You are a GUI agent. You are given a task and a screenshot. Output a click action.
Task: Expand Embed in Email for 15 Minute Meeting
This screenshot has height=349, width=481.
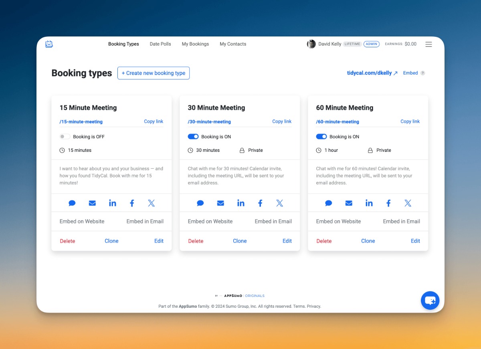[145, 221]
